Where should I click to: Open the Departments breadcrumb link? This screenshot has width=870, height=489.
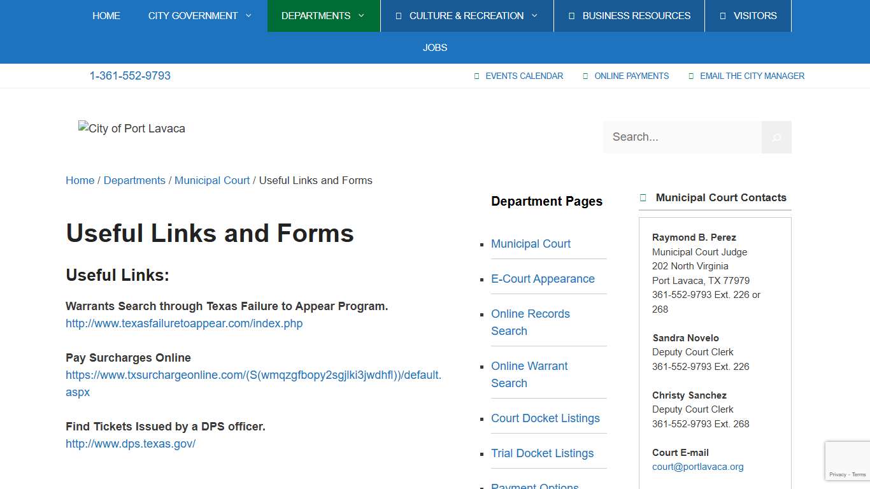pos(134,180)
